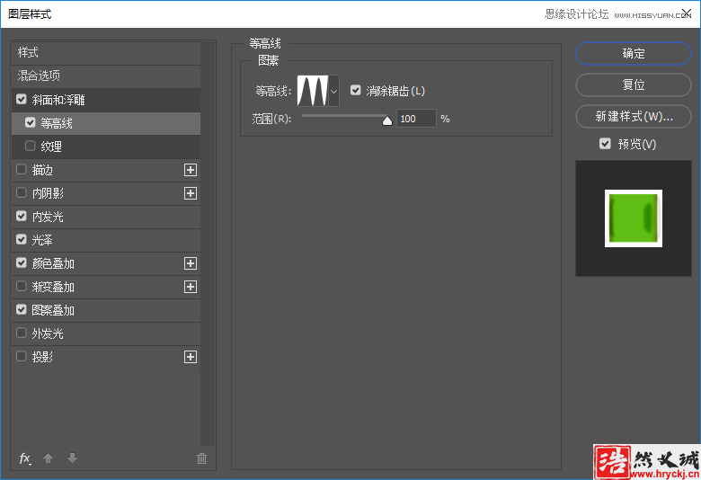Open the 图案叠加 settings row
This screenshot has height=480, width=701.
point(106,310)
